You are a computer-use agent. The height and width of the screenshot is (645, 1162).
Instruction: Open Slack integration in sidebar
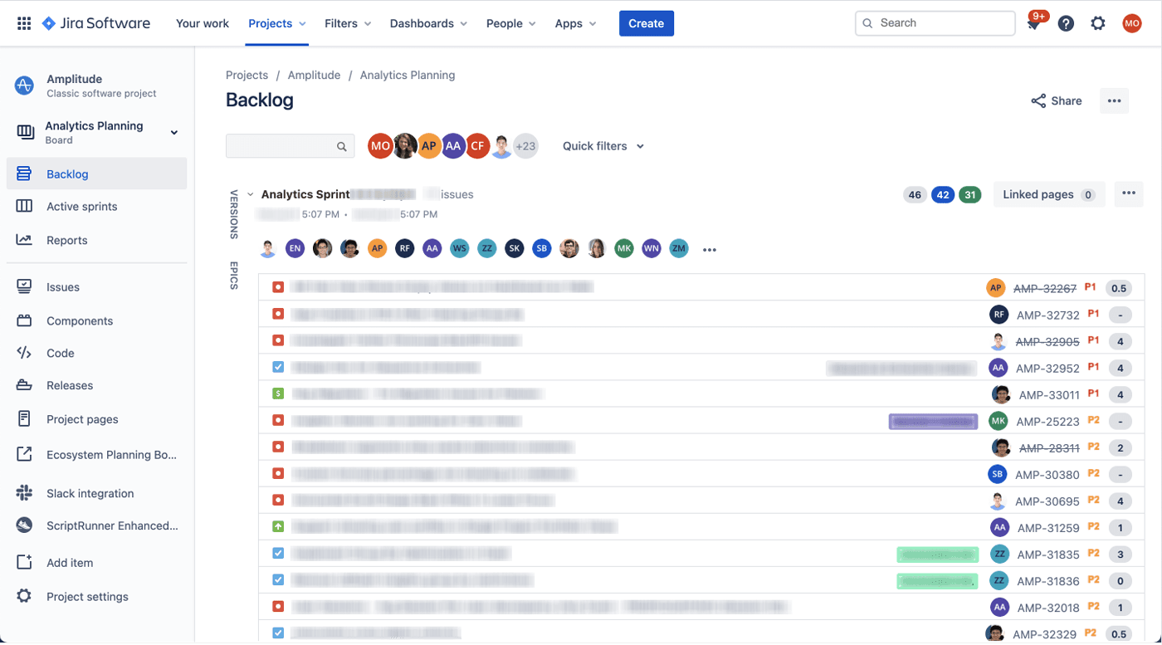[90, 493]
